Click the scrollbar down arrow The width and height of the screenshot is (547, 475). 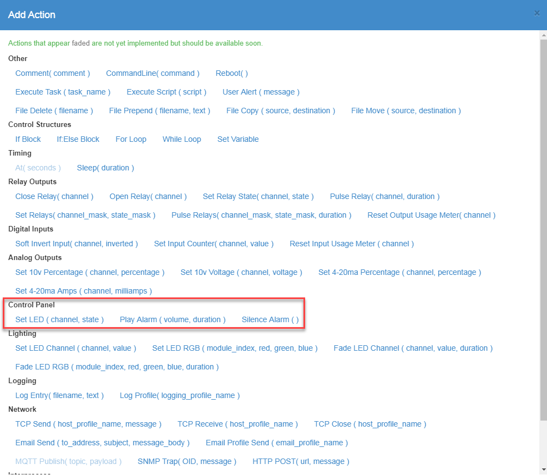click(544, 470)
